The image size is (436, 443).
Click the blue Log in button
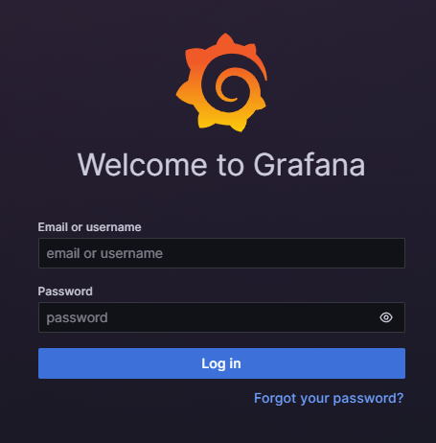point(221,363)
